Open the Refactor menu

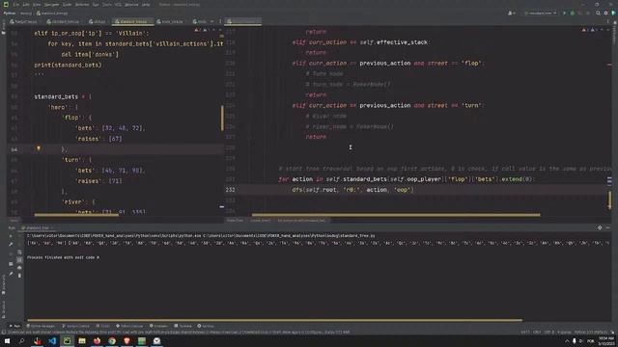[82, 4]
